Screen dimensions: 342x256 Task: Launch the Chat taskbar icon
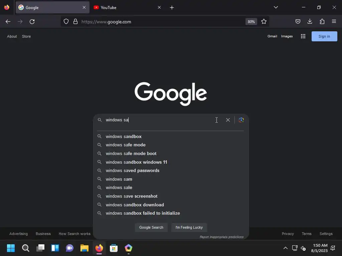tap(69, 248)
